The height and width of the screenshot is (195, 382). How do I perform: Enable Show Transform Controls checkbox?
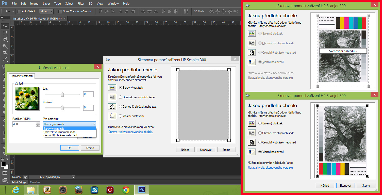(60, 11)
